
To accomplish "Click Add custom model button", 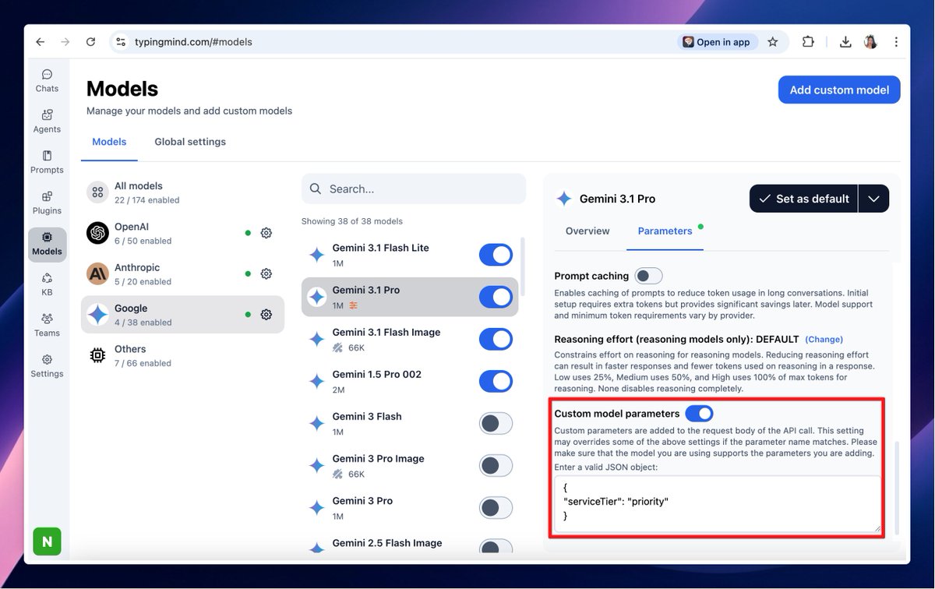I will point(839,90).
